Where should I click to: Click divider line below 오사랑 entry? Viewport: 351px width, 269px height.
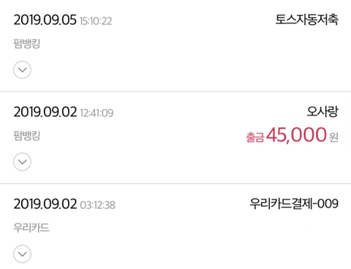(175, 183)
